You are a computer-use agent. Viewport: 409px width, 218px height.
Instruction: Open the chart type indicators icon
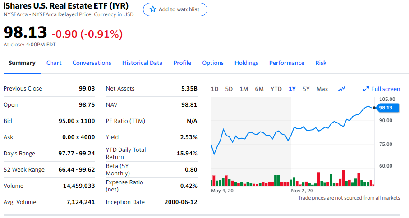pyautogui.click(x=341, y=89)
